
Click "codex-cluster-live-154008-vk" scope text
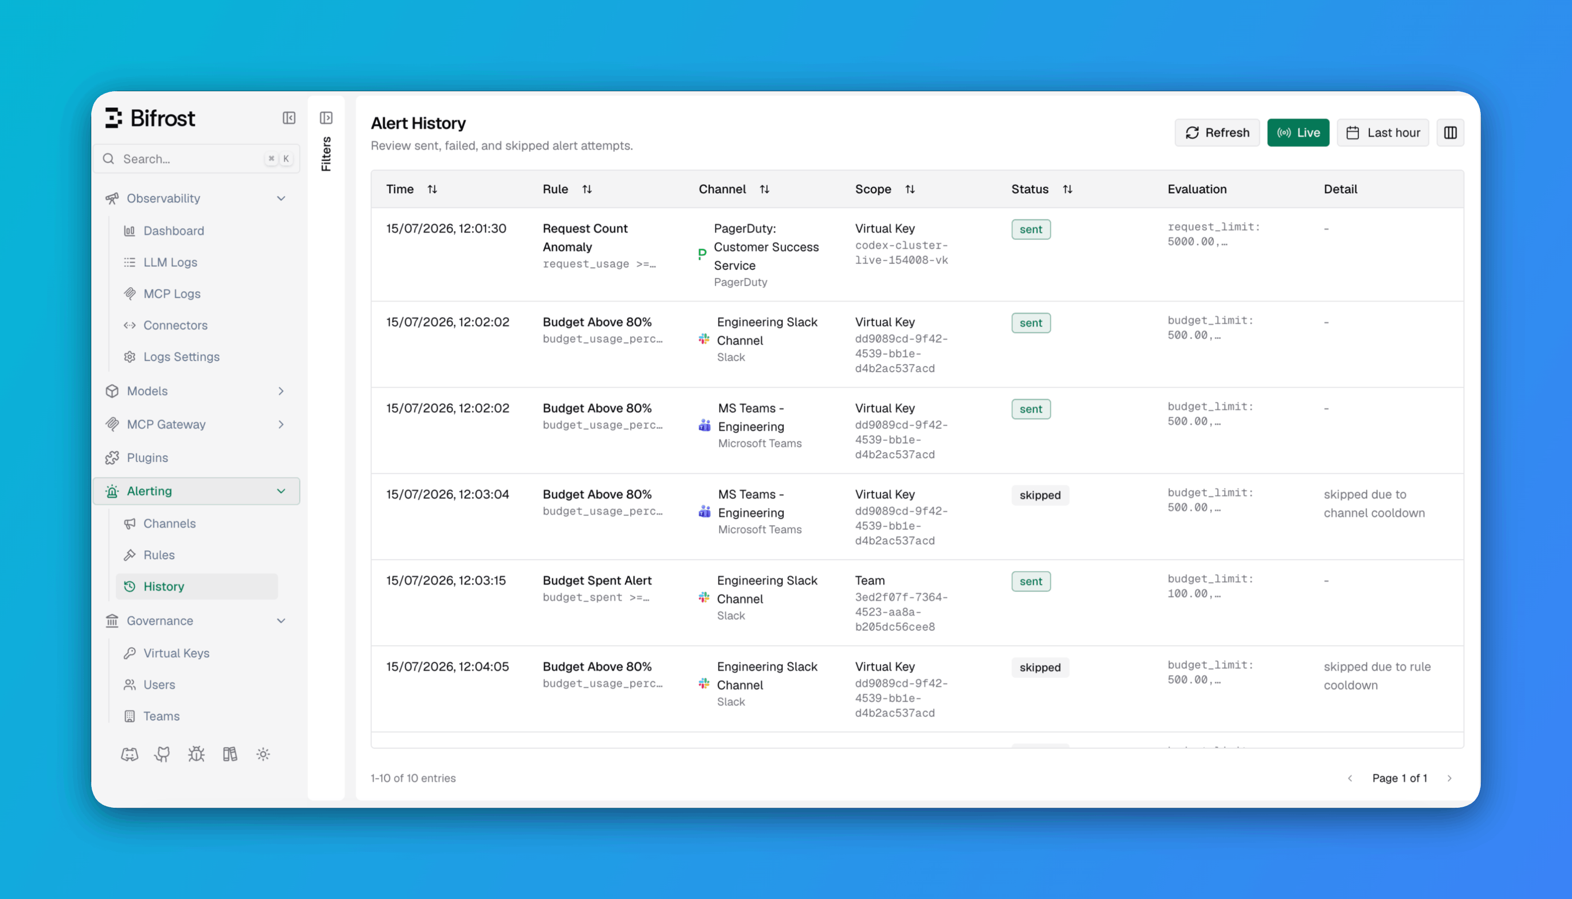pyautogui.click(x=901, y=253)
